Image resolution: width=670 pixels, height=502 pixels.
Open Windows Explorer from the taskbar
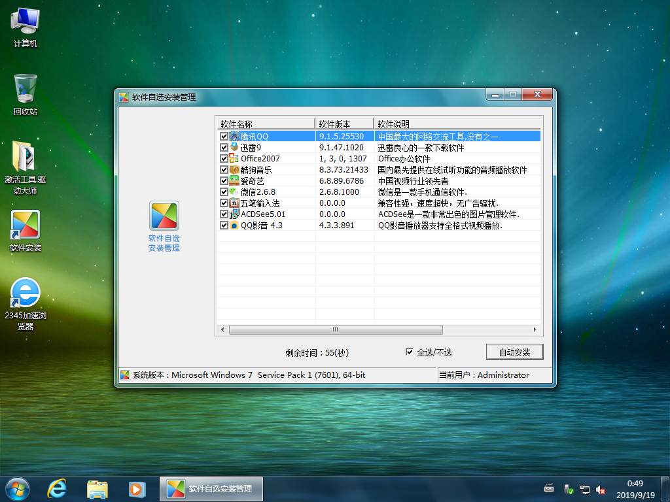(x=97, y=489)
